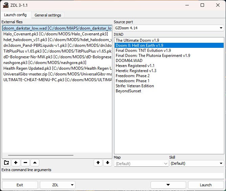Select TiltPlusPlus v1.65.pk3 entry
Screen dimensions: 226x191
tap(57, 51)
